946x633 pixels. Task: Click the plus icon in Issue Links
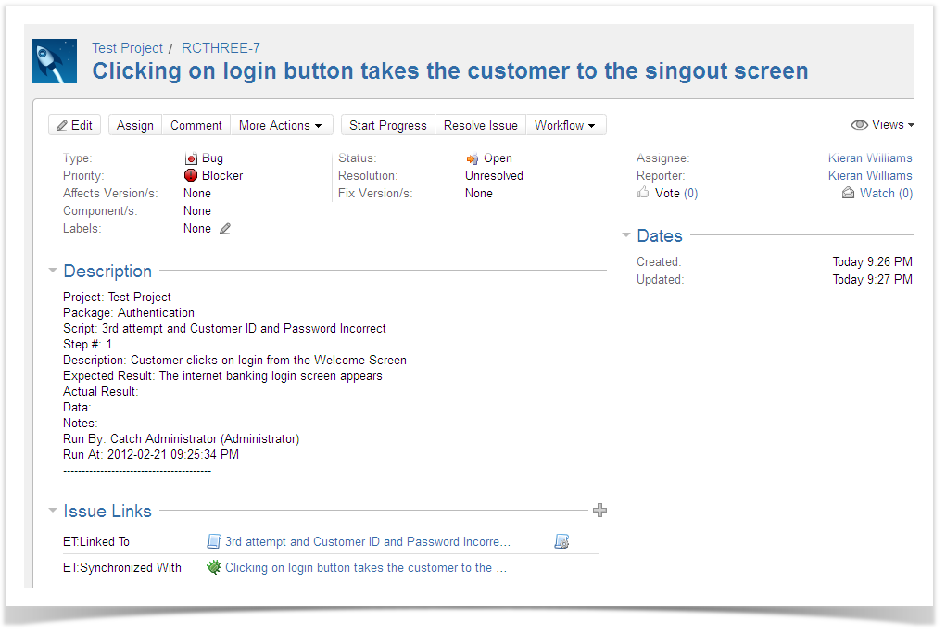click(x=599, y=510)
